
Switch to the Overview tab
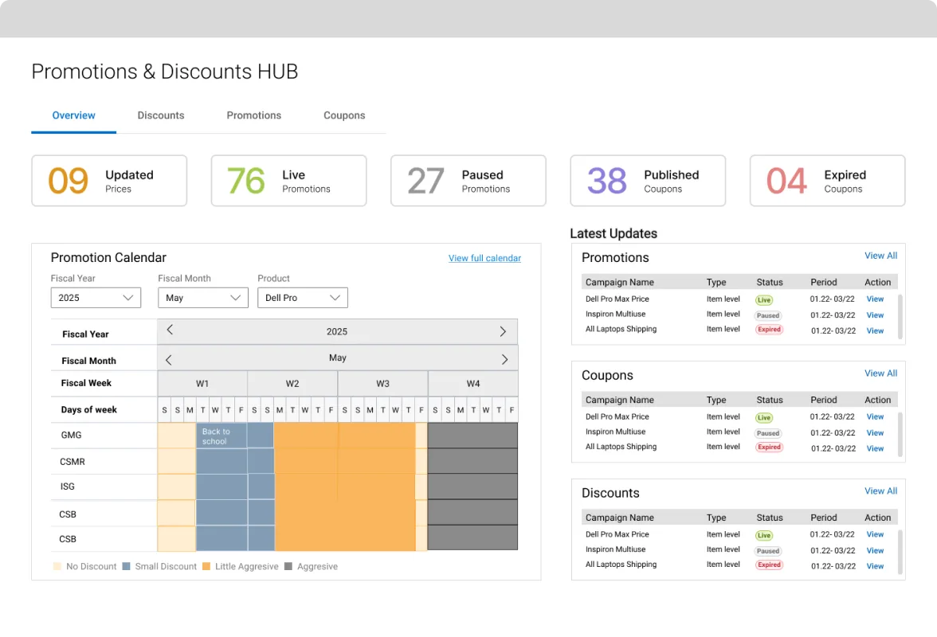(73, 115)
